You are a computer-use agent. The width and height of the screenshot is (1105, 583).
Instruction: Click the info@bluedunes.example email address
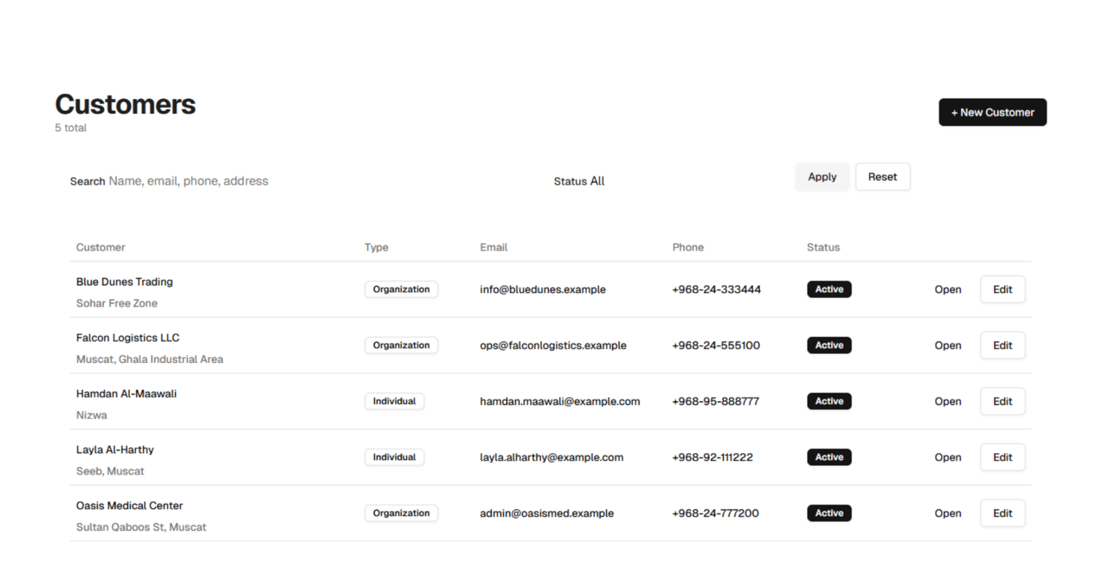click(x=542, y=289)
